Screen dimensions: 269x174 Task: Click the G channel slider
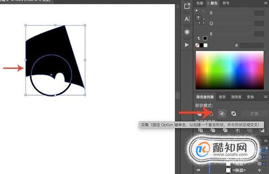click(233, 24)
